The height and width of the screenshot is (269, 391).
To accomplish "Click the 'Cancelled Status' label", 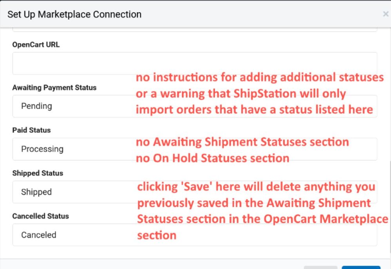I will coord(40,216).
